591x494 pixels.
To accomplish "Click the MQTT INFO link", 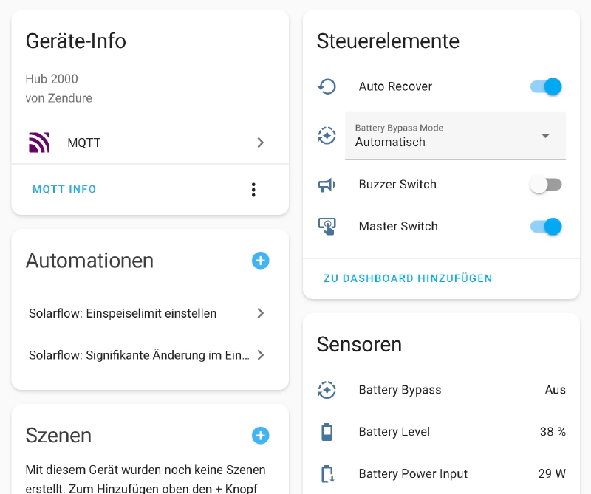I will pyautogui.click(x=64, y=189).
